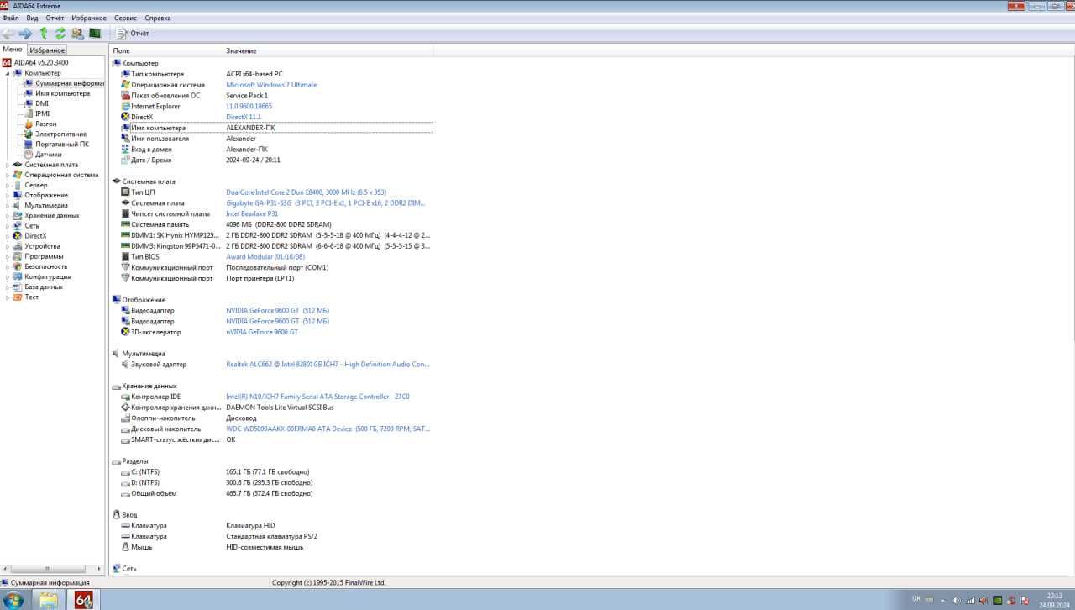The width and height of the screenshot is (1075, 610).
Task: Click the Поле column header
Action: point(167,51)
